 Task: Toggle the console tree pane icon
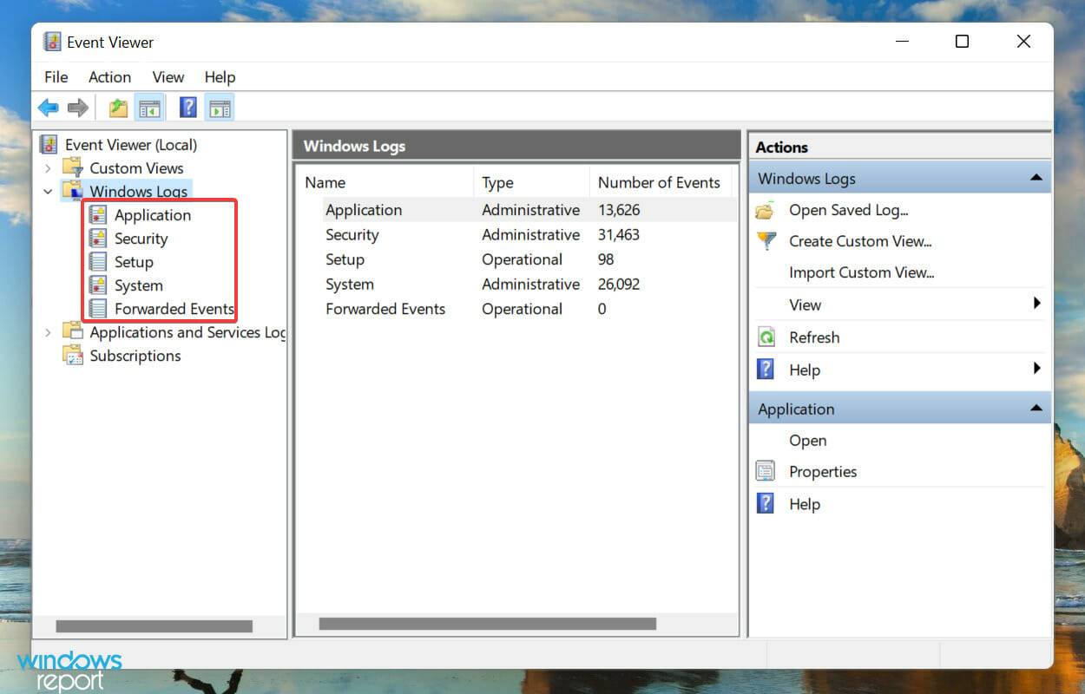pos(149,107)
